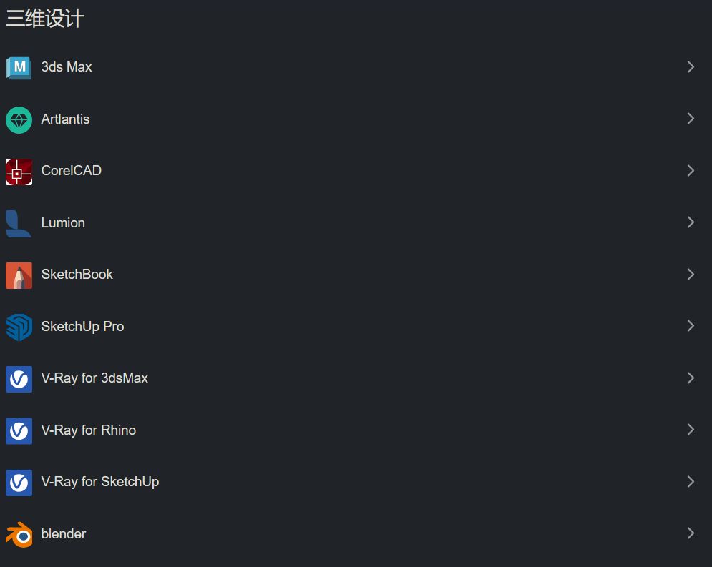Click the SketchBook pencil icon
Viewport: 712px width, 567px height.
19,275
